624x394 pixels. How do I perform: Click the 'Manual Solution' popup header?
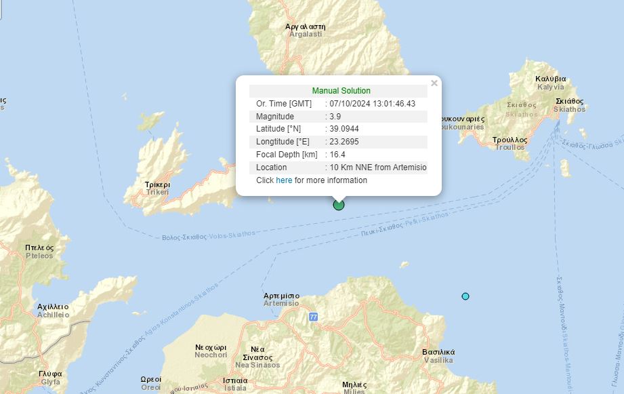tap(341, 91)
